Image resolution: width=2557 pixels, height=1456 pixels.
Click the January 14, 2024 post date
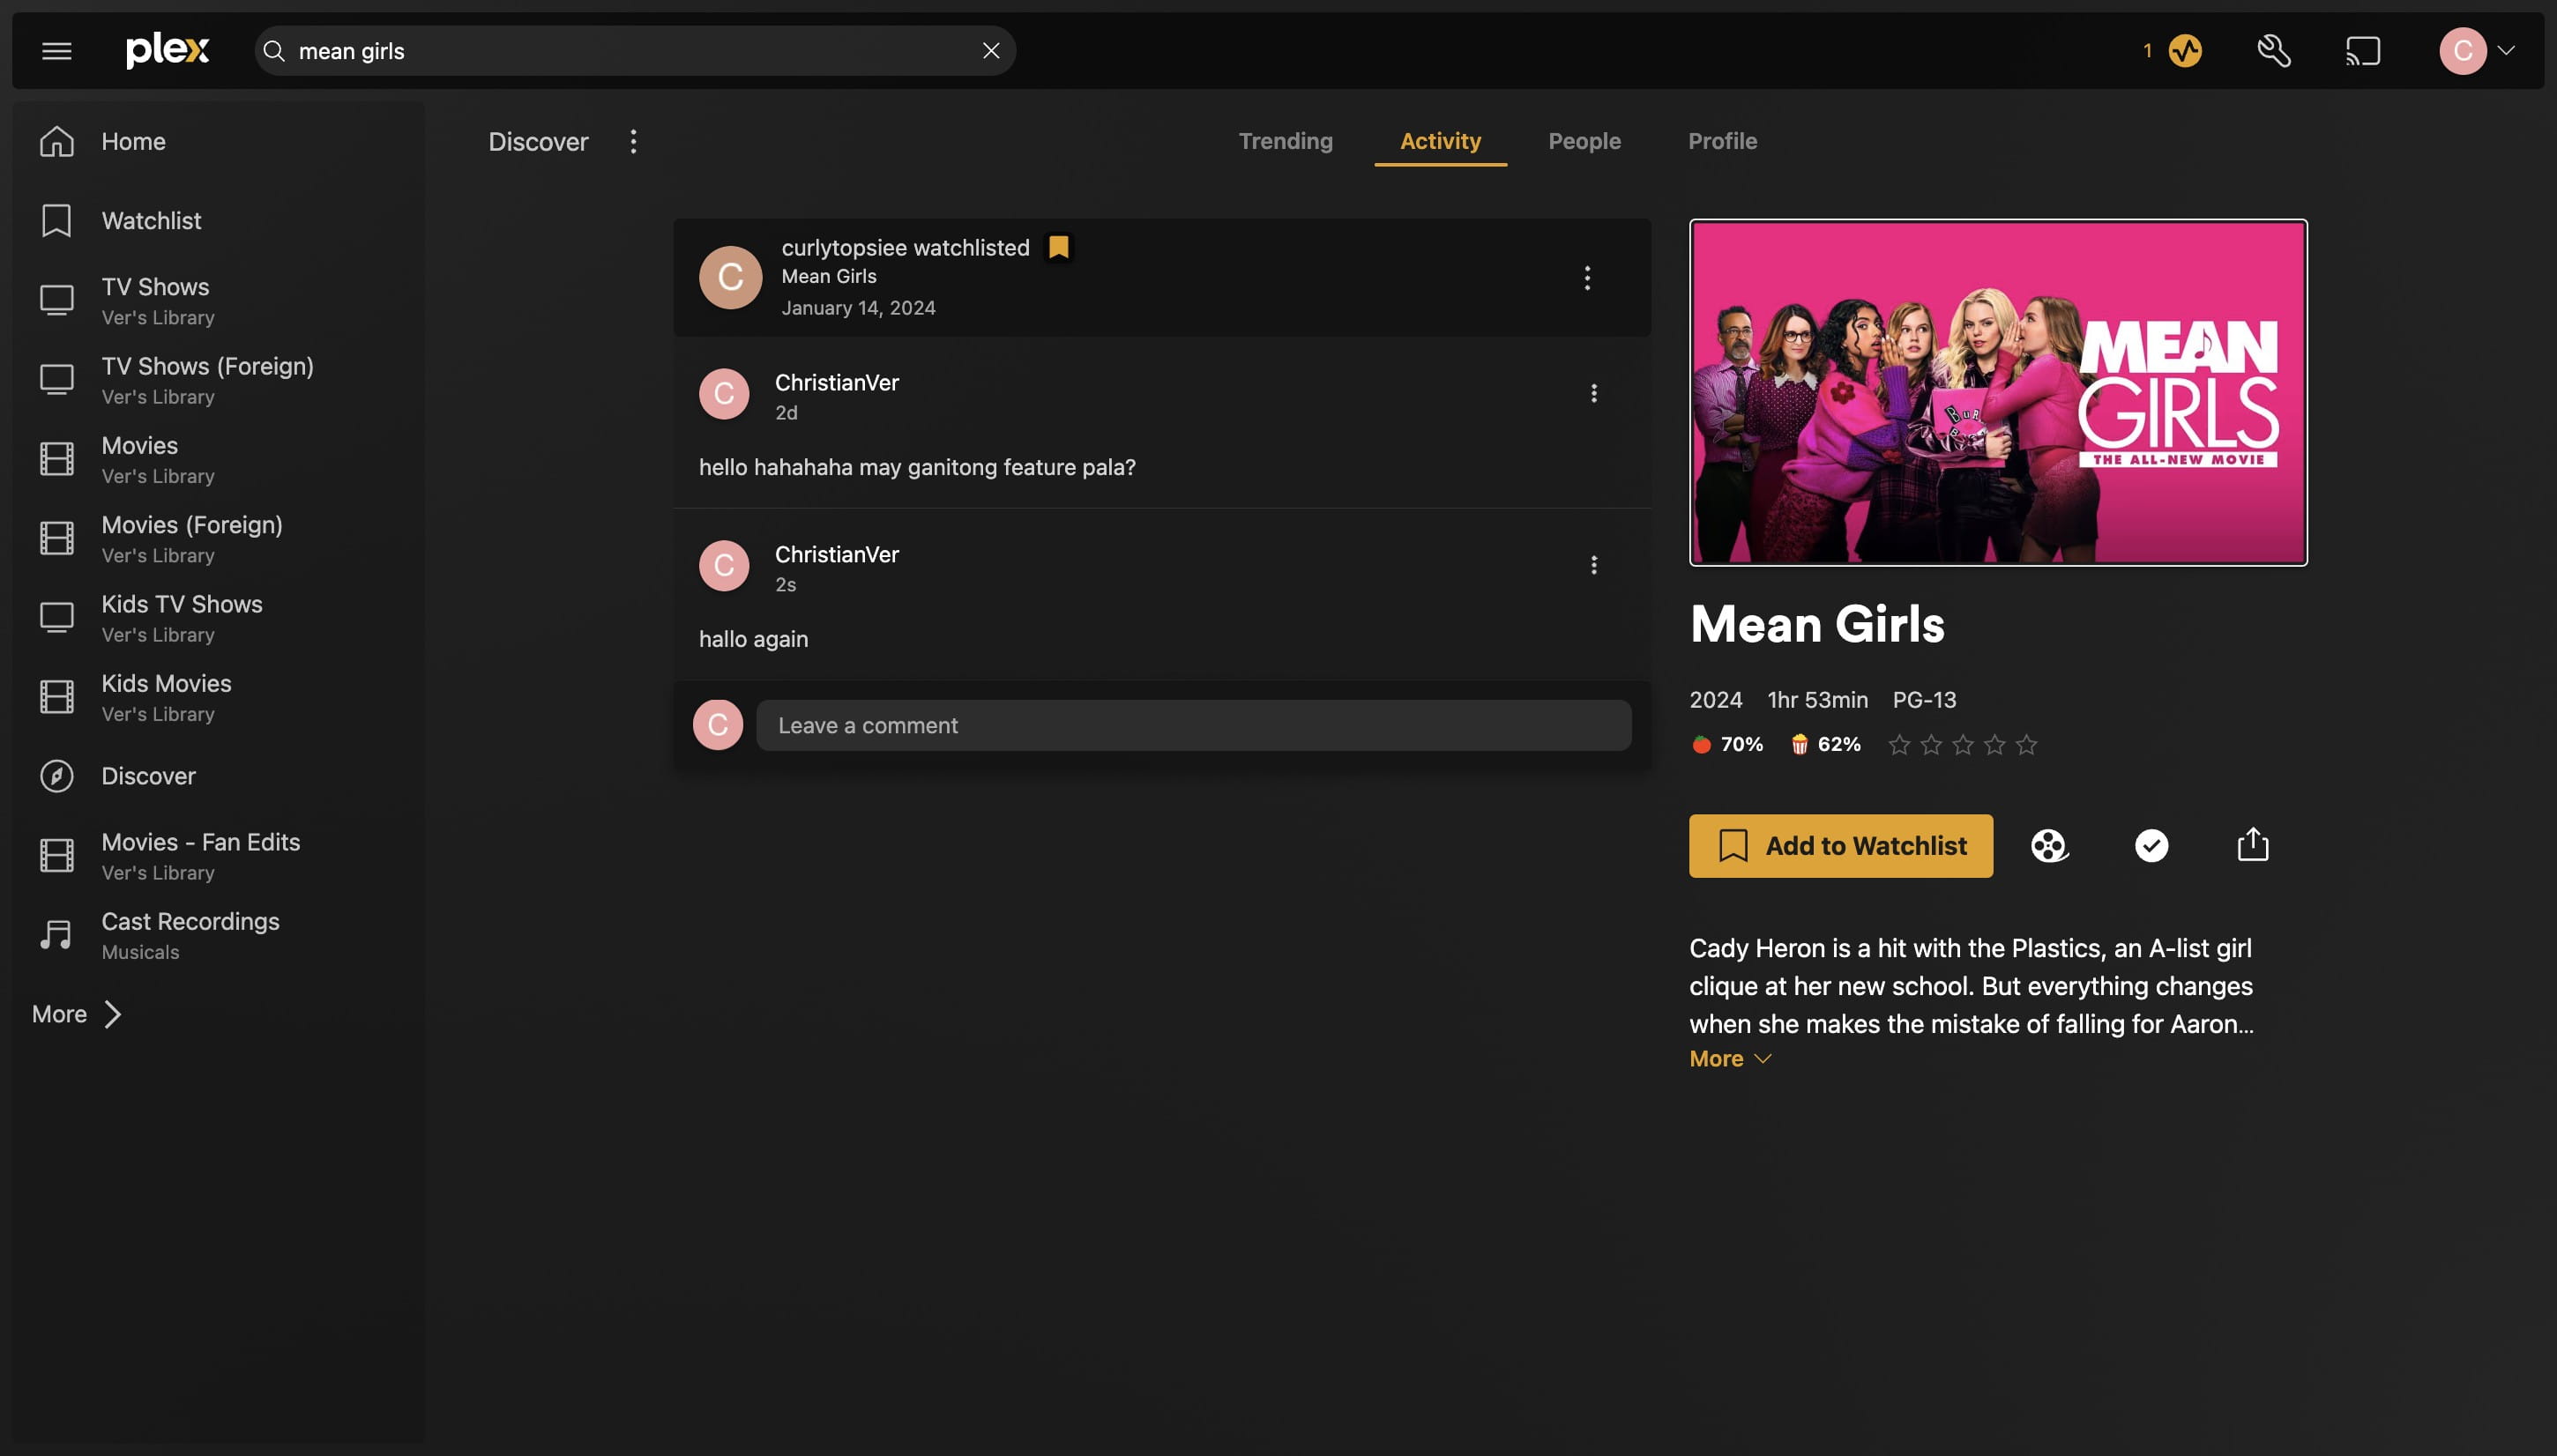coord(858,308)
